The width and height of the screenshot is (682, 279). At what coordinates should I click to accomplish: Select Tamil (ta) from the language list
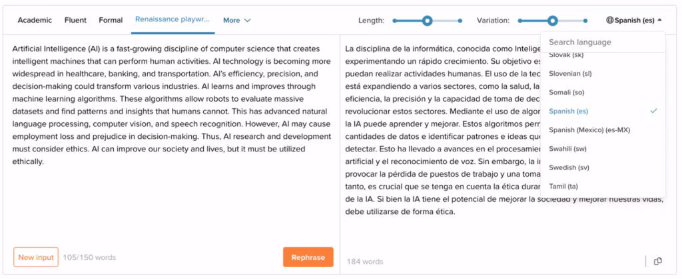coord(563,187)
